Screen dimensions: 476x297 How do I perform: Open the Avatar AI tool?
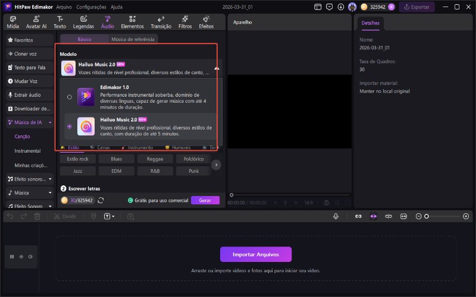(36, 23)
